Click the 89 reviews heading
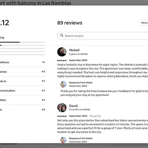148x148 pixels. [70, 23]
